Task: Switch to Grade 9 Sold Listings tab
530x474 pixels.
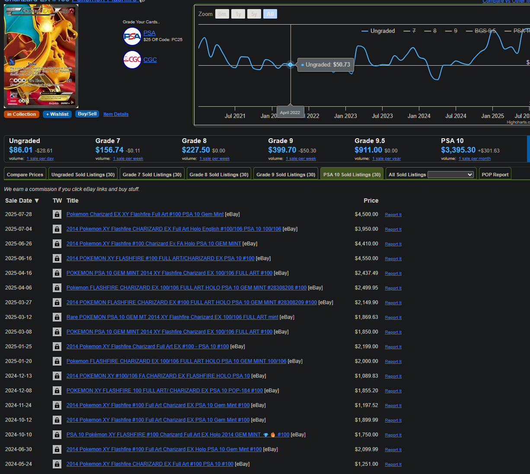Action: coord(286,175)
